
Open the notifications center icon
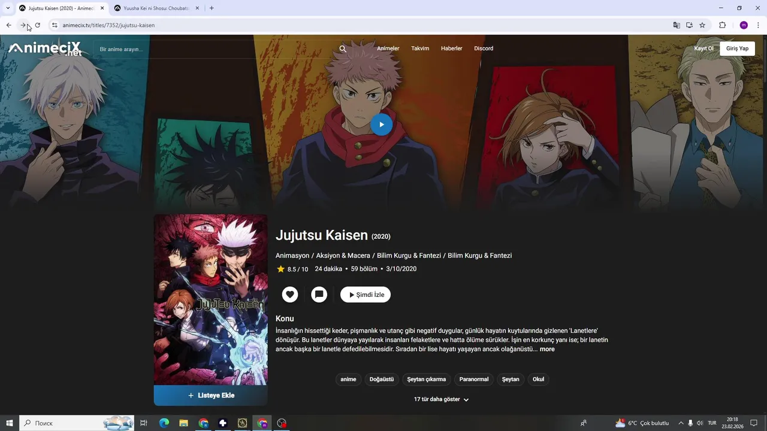click(x=754, y=423)
